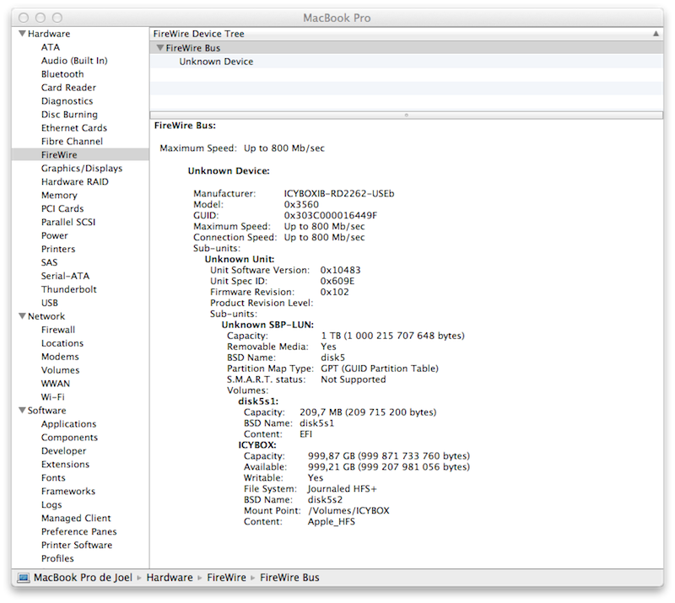Screen dimensions: 675x603
Task: Select ATA in the sidebar
Action: (x=51, y=47)
